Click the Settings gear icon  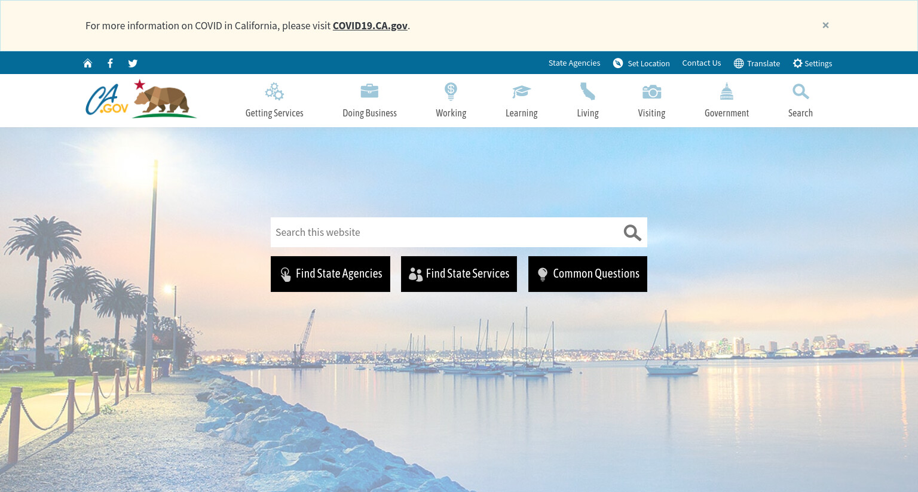797,63
